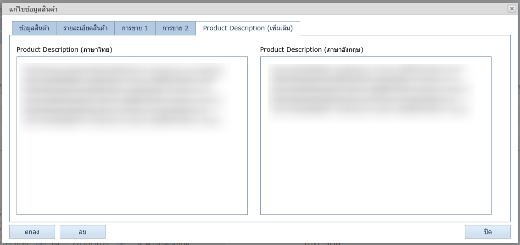Go to the การขาย 2 tab
This screenshot has width=520, height=245.
[x=175, y=28]
